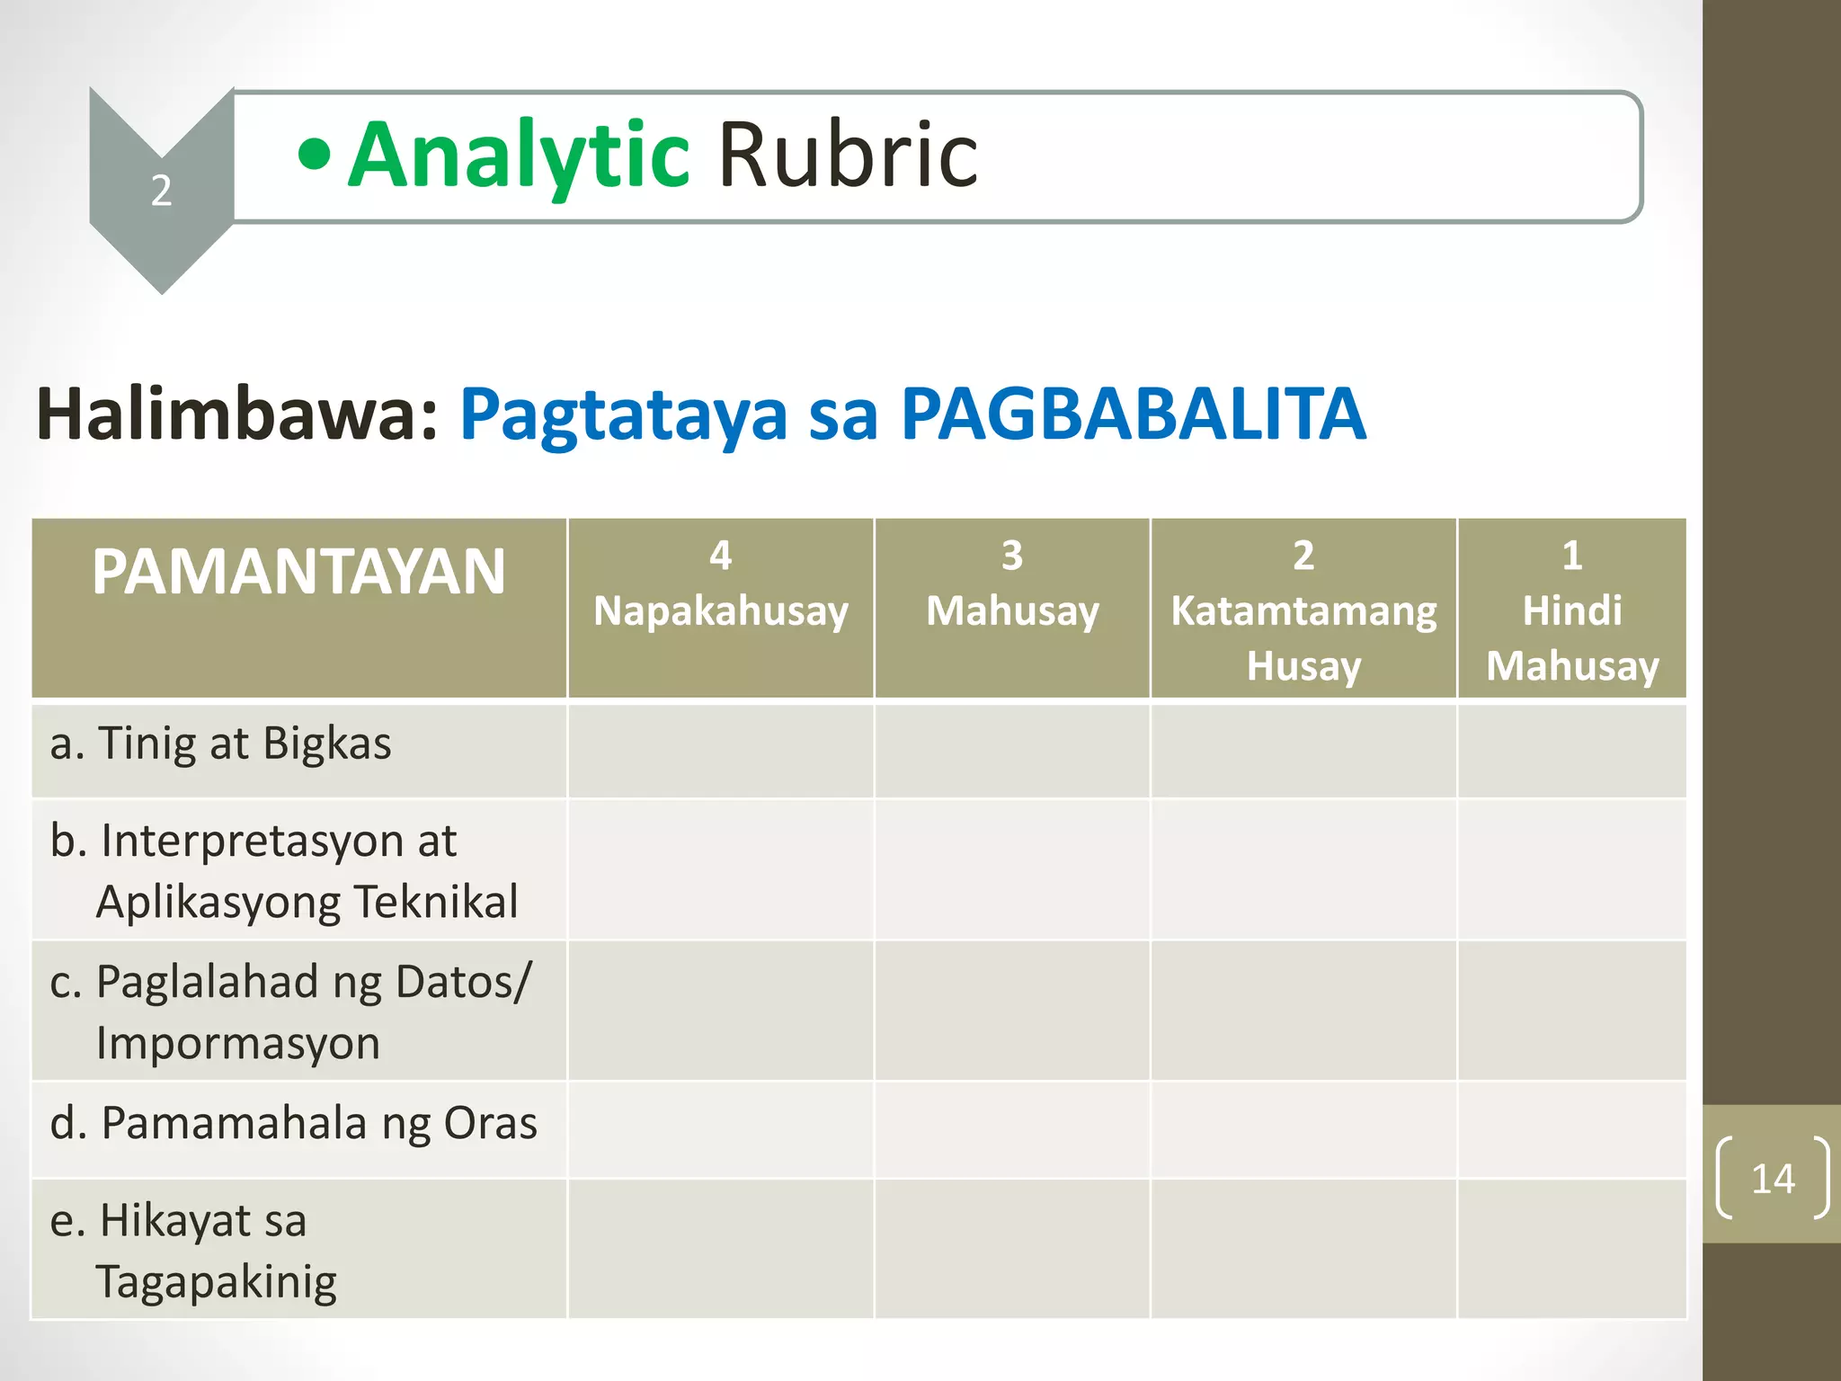Select the green bullet before Analytic

point(315,155)
